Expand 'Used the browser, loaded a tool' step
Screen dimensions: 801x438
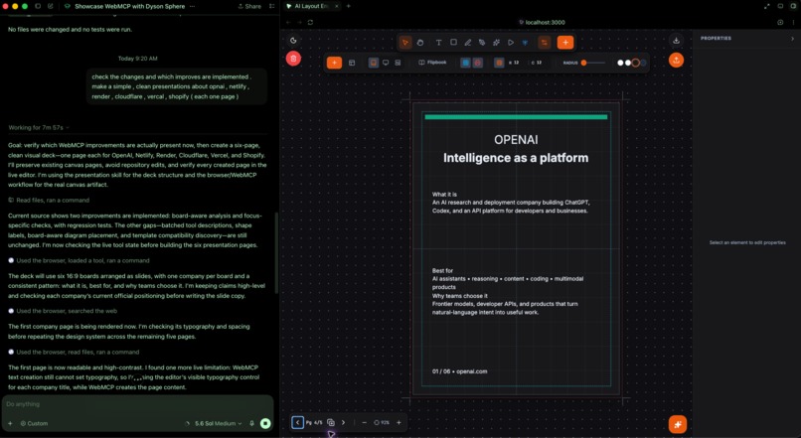79,260
